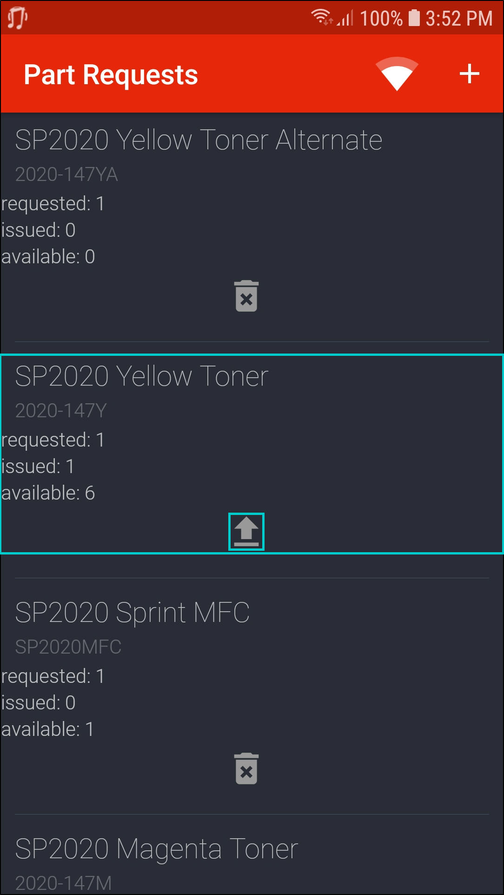
Task: Tap the Part Requests header title
Action: [111, 75]
